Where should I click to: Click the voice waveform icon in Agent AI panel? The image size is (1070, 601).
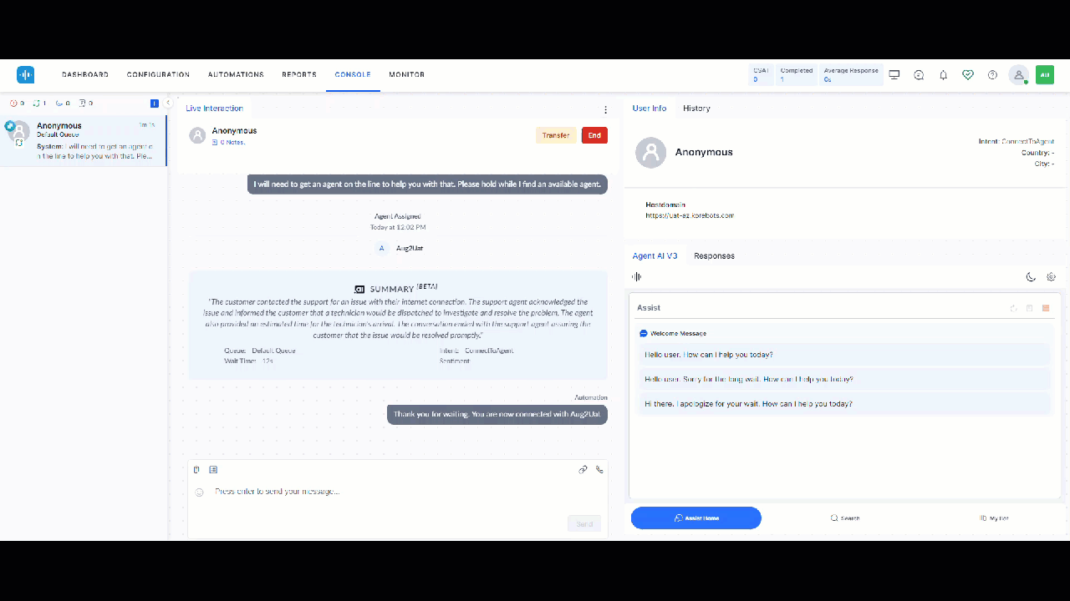pos(635,276)
